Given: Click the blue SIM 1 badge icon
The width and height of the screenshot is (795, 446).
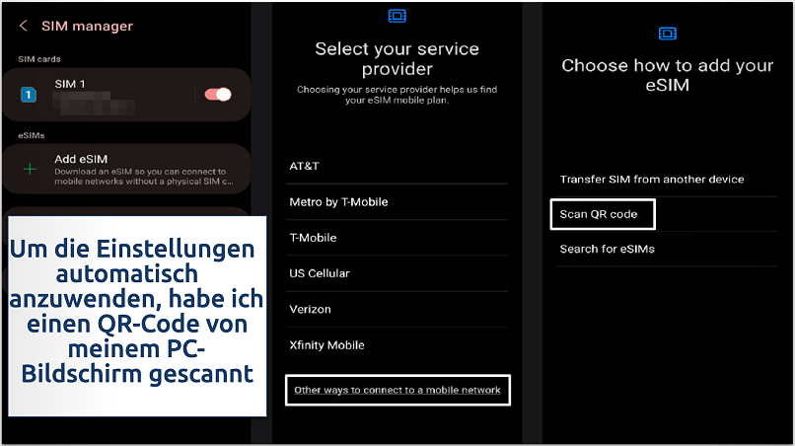Looking at the screenshot, I should (x=29, y=95).
